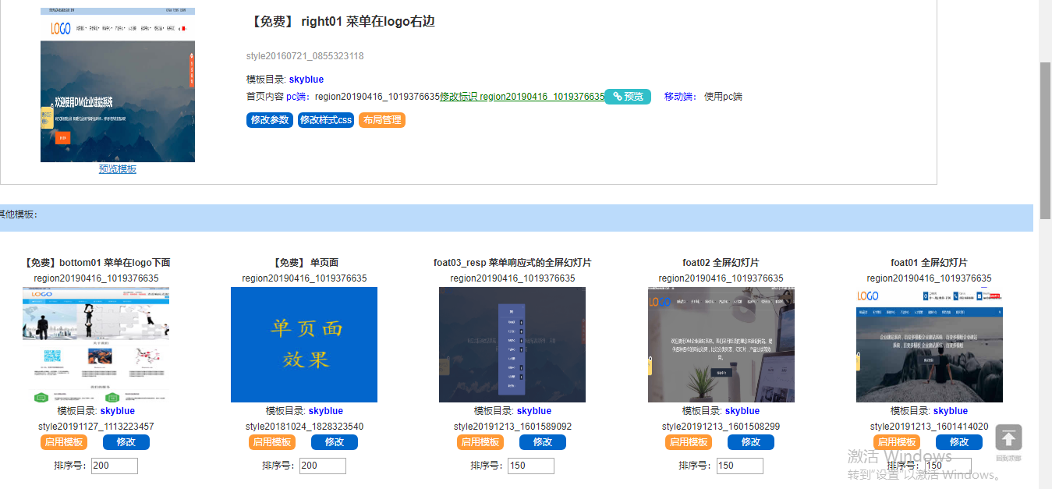Click the 修改参数 orange button
The image size is (1052, 489).
(x=269, y=120)
